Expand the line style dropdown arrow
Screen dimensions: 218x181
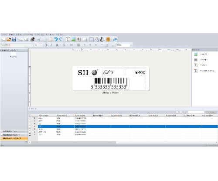click(75, 45)
